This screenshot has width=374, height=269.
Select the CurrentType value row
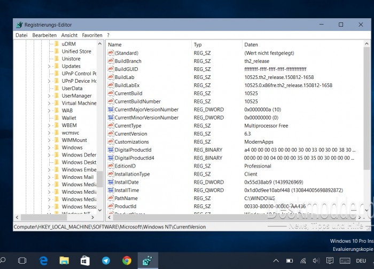(x=235, y=125)
